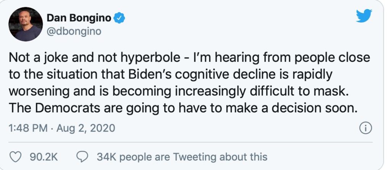Open the @dbongino handle link

click(74, 31)
